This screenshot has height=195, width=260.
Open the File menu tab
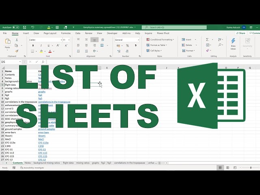click(5, 33)
